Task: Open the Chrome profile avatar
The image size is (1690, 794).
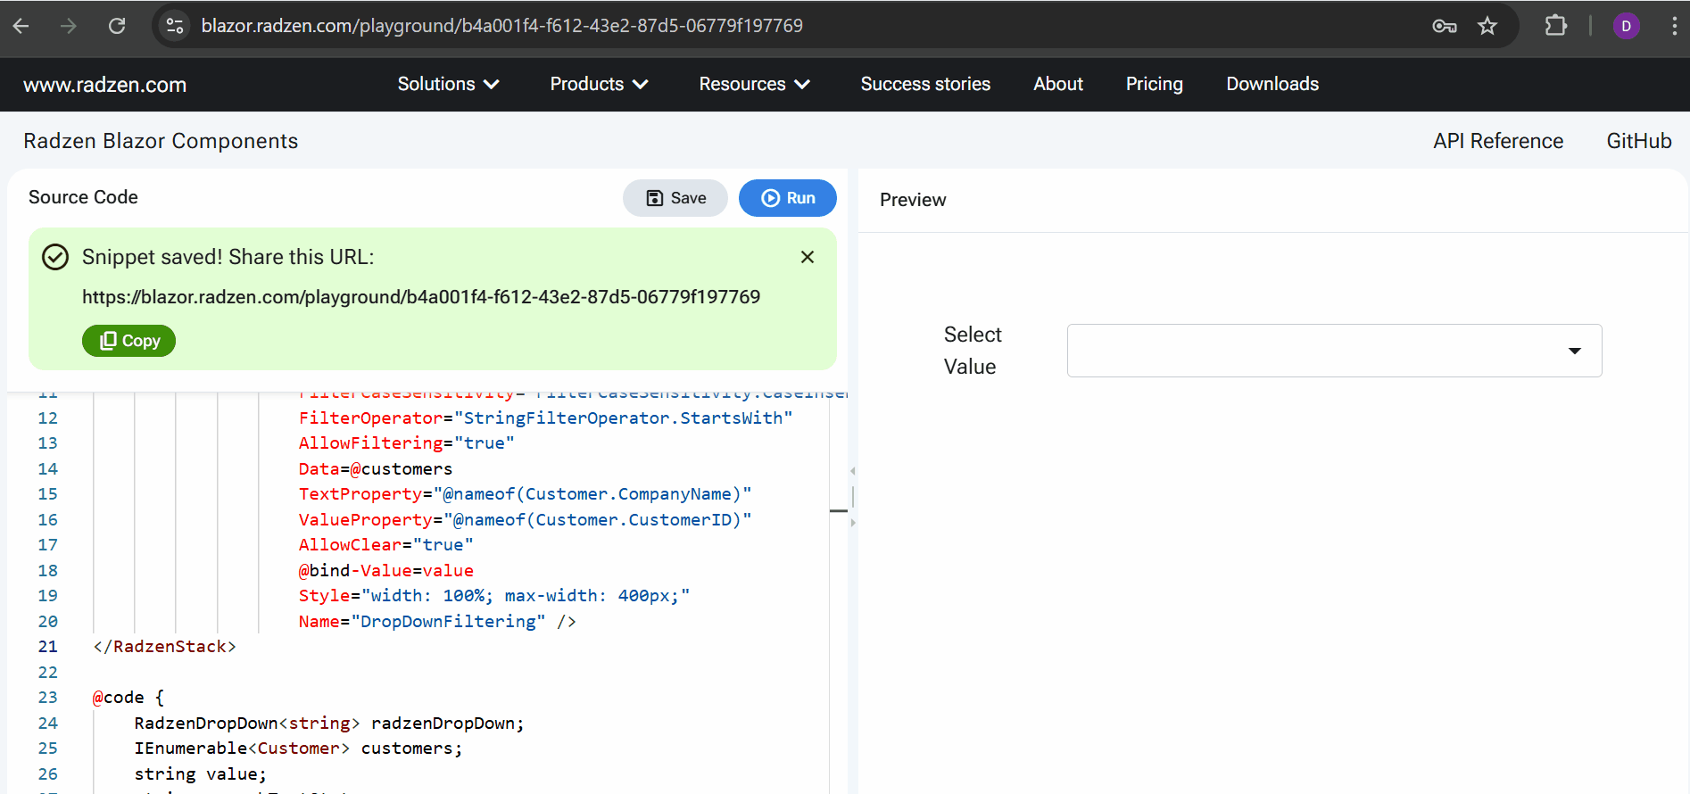Action: pos(1626,26)
